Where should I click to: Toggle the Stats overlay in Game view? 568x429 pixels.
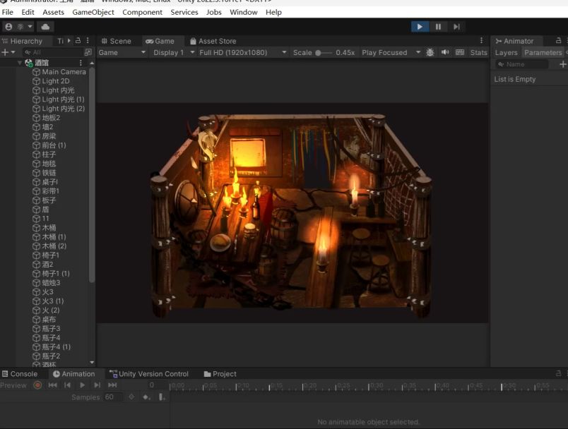[x=478, y=52]
